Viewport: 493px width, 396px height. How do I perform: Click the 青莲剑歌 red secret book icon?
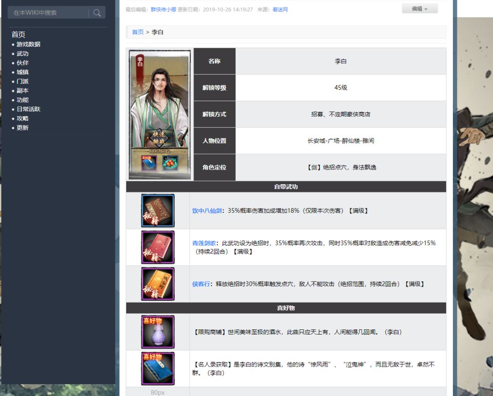pos(158,247)
